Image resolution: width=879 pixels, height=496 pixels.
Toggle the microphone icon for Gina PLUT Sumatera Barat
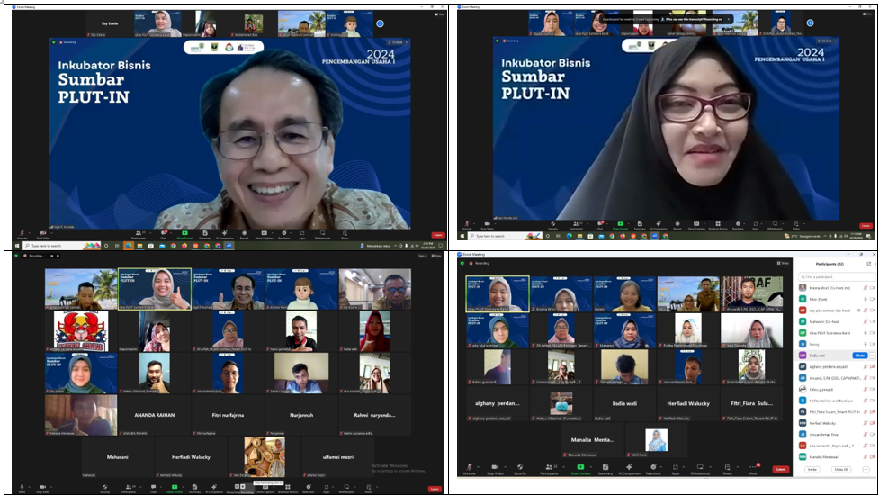pyautogui.click(x=866, y=333)
